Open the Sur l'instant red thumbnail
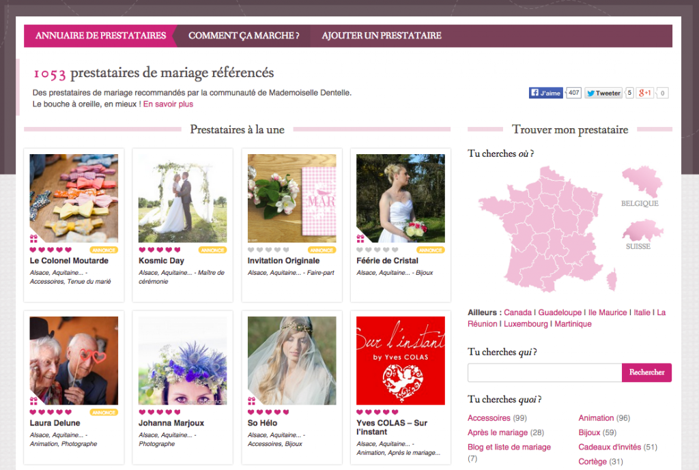The width and height of the screenshot is (699, 470). pos(400,360)
